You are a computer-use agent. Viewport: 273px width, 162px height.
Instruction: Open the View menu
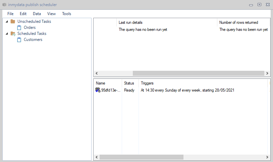click(51, 14)
